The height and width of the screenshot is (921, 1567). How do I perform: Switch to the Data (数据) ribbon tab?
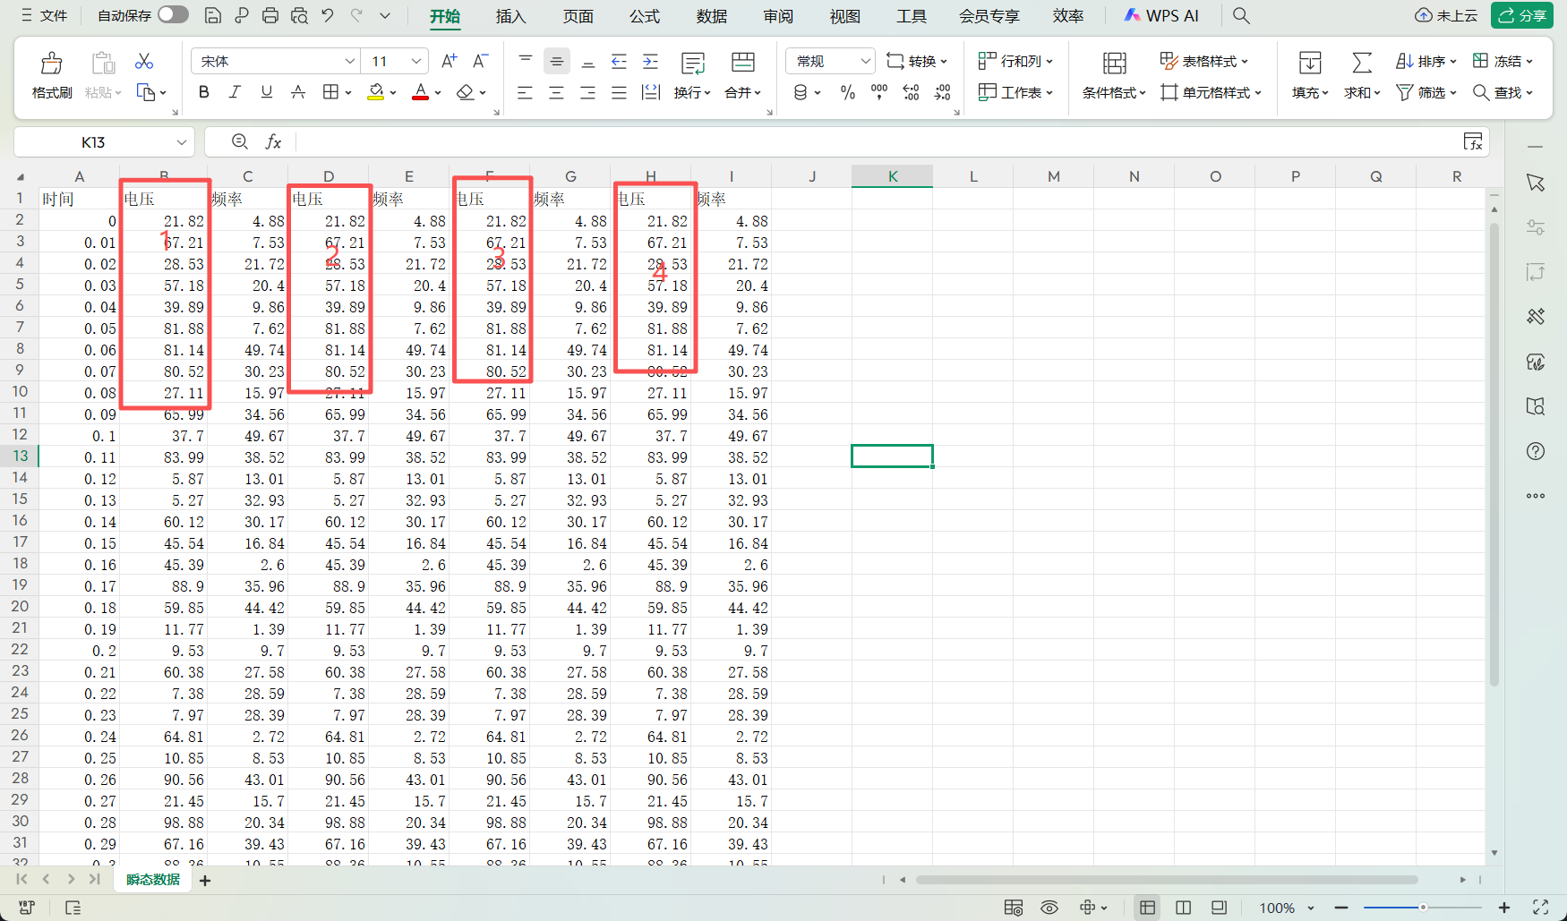tap(711, 16)
